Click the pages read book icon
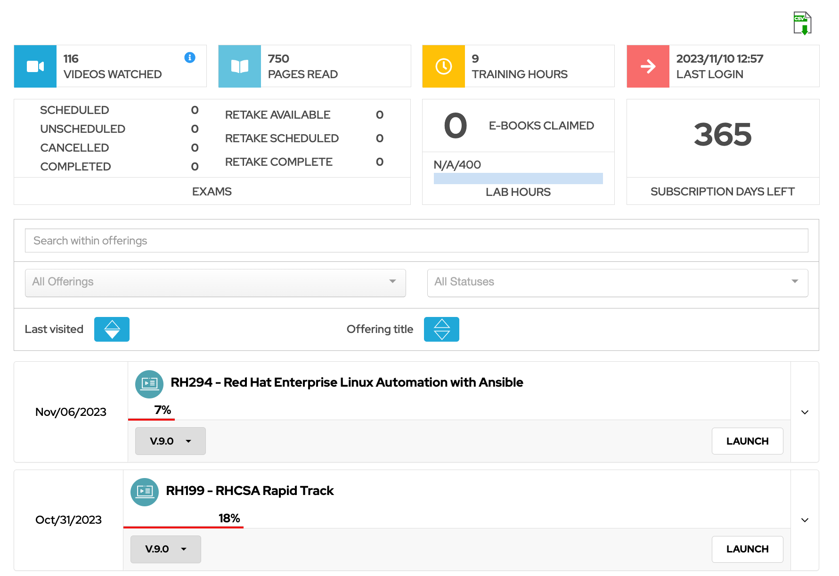This screenshot has width=839, height=576. 239,66
